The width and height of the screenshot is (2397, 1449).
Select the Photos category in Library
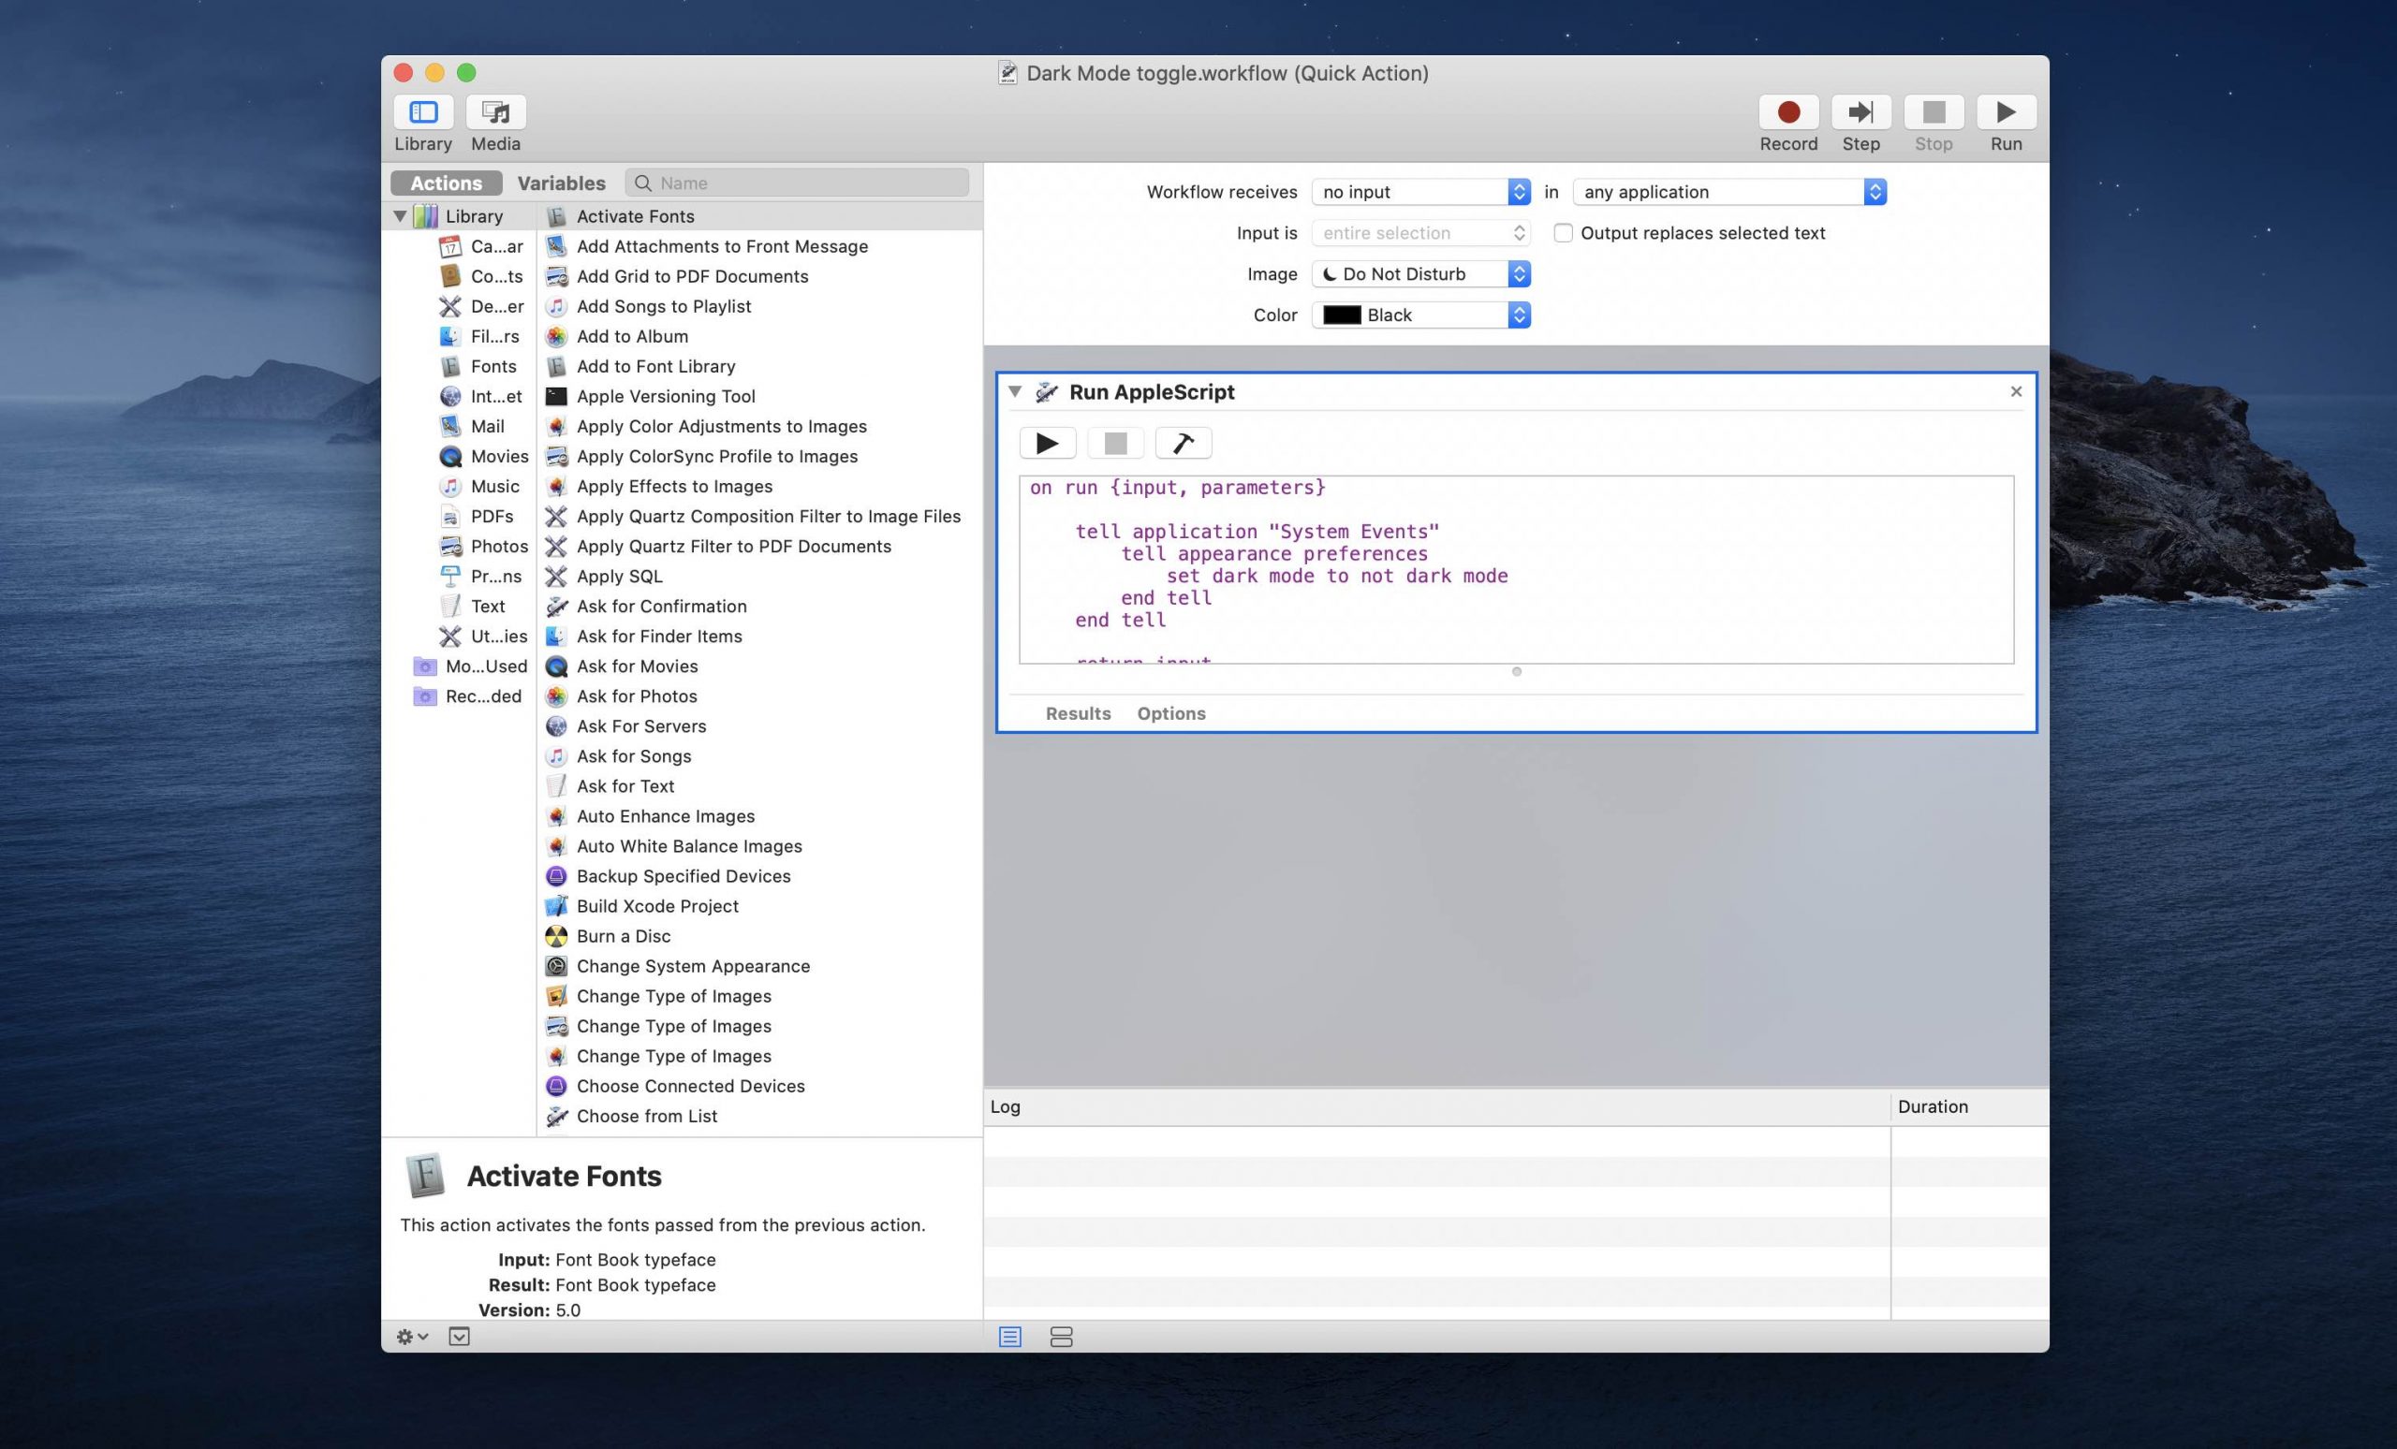483,547
